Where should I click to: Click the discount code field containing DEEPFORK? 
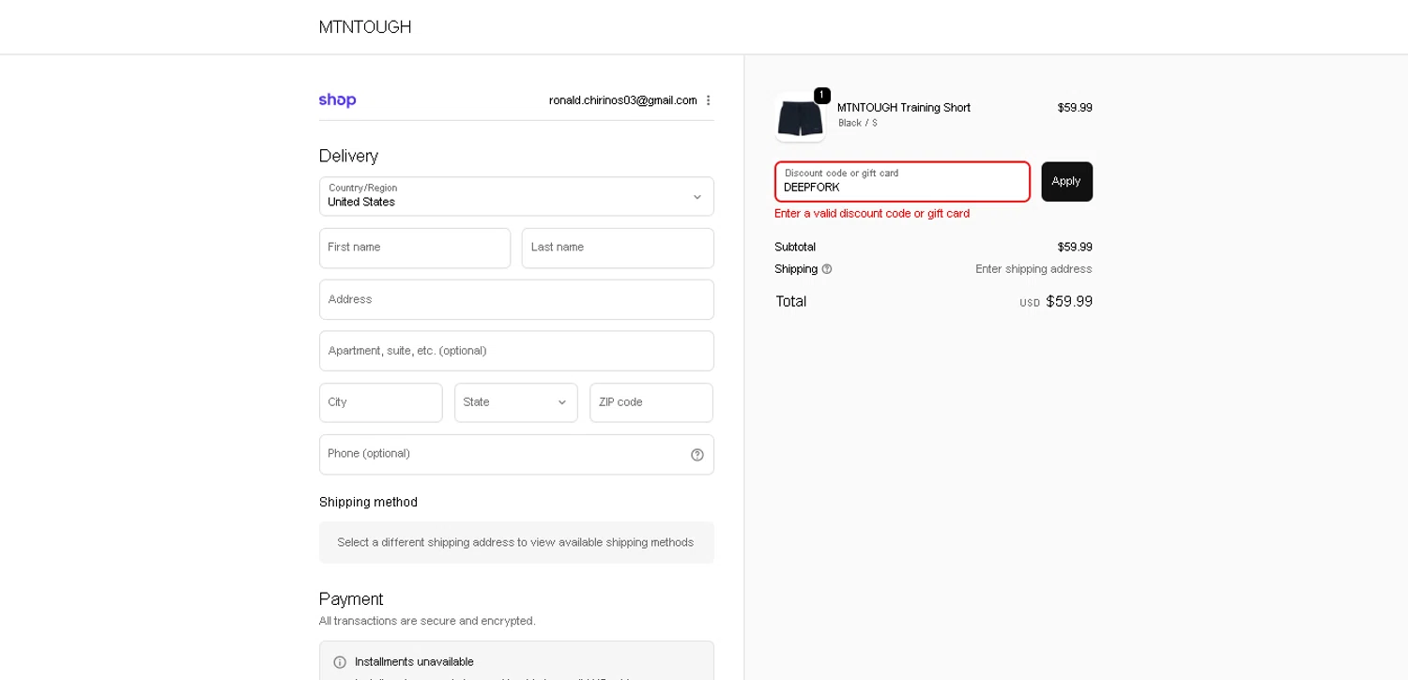pos(902,182)
